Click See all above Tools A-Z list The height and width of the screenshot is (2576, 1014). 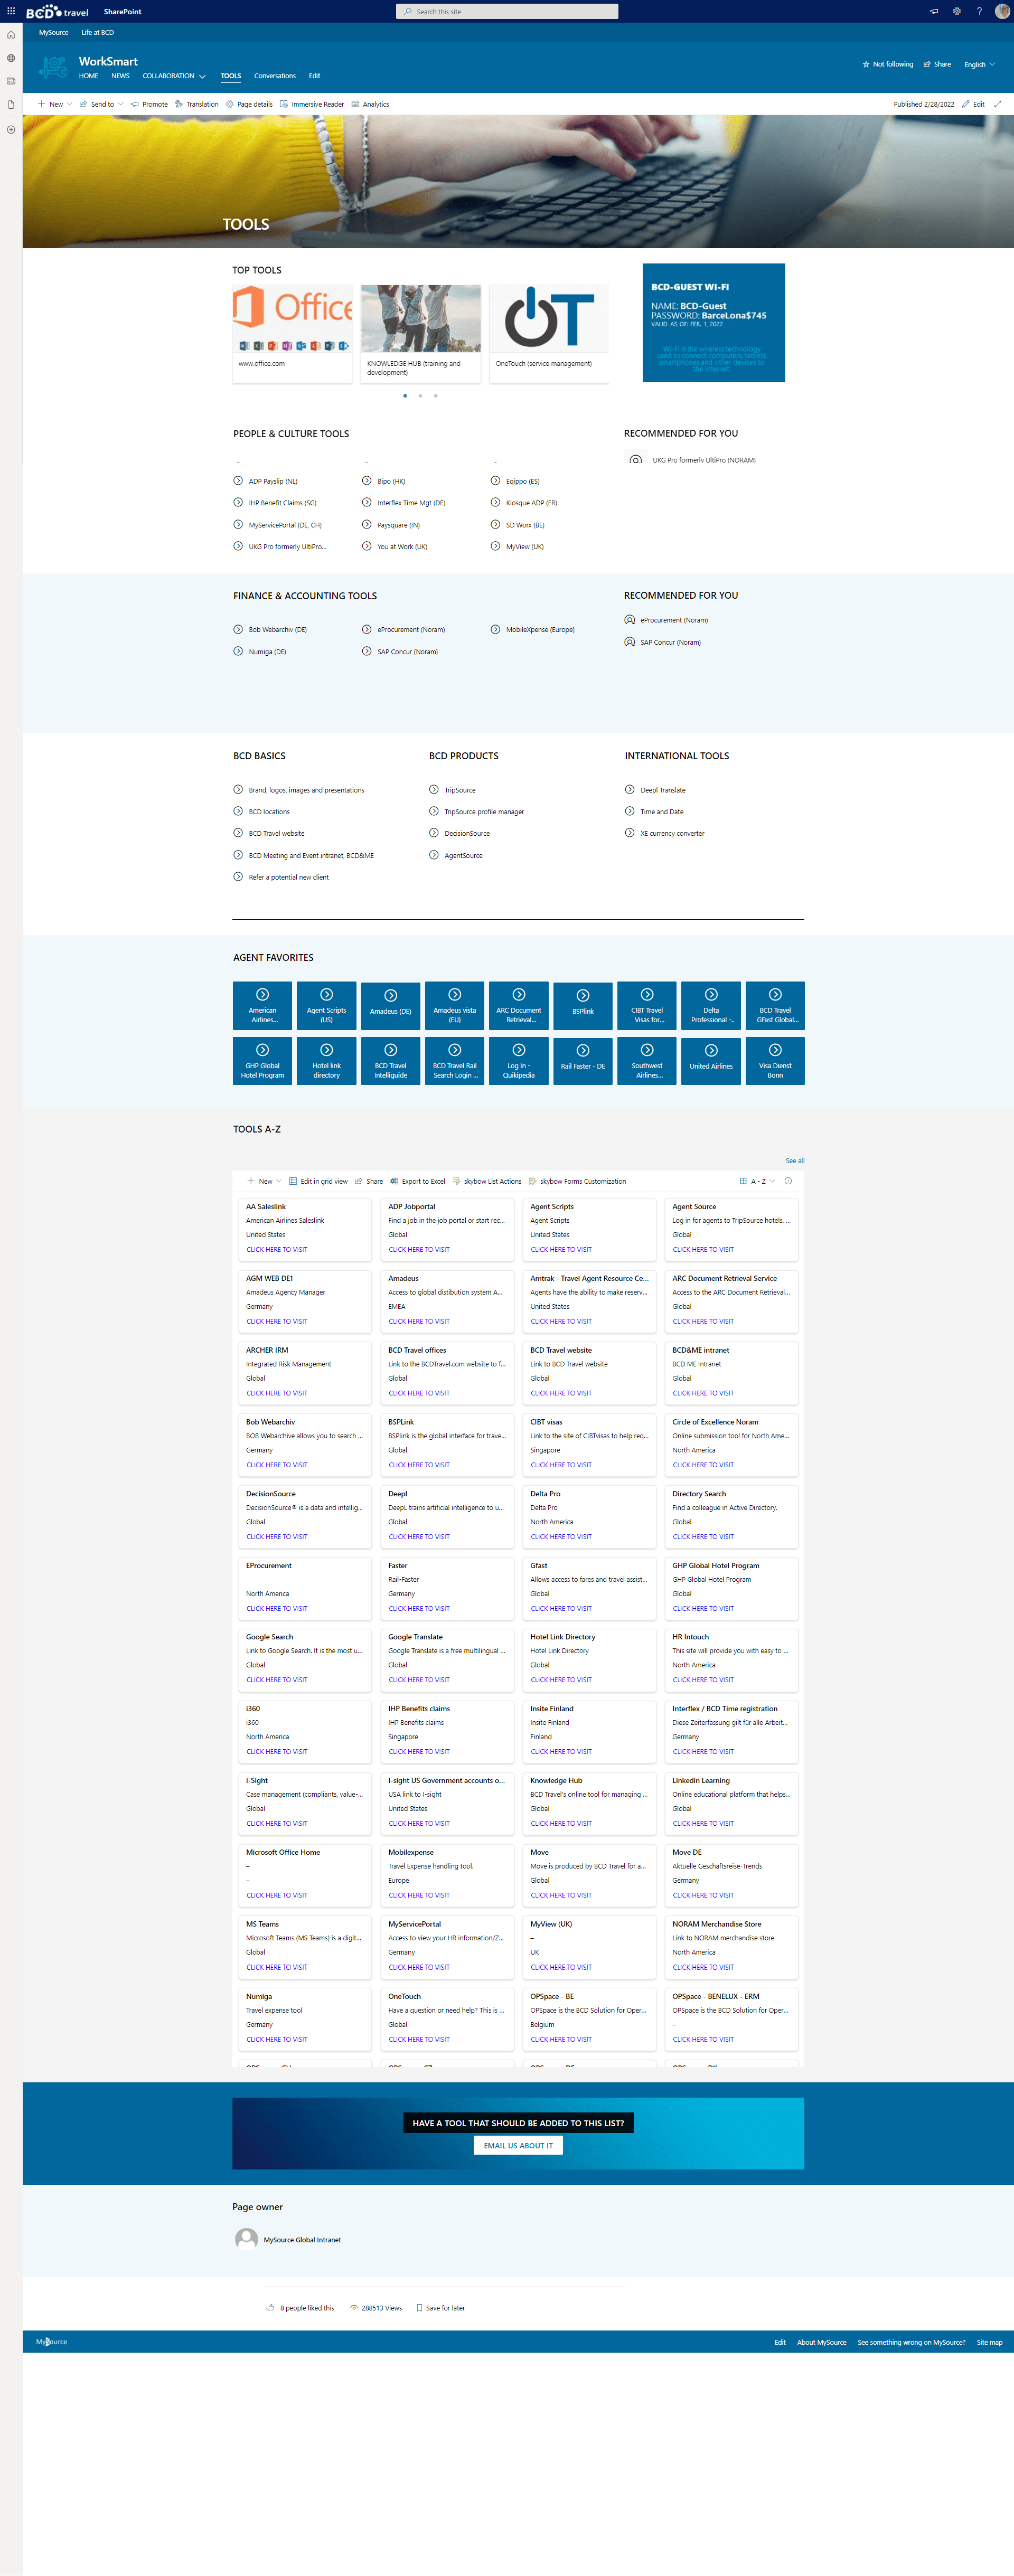tap(794, 1161)
